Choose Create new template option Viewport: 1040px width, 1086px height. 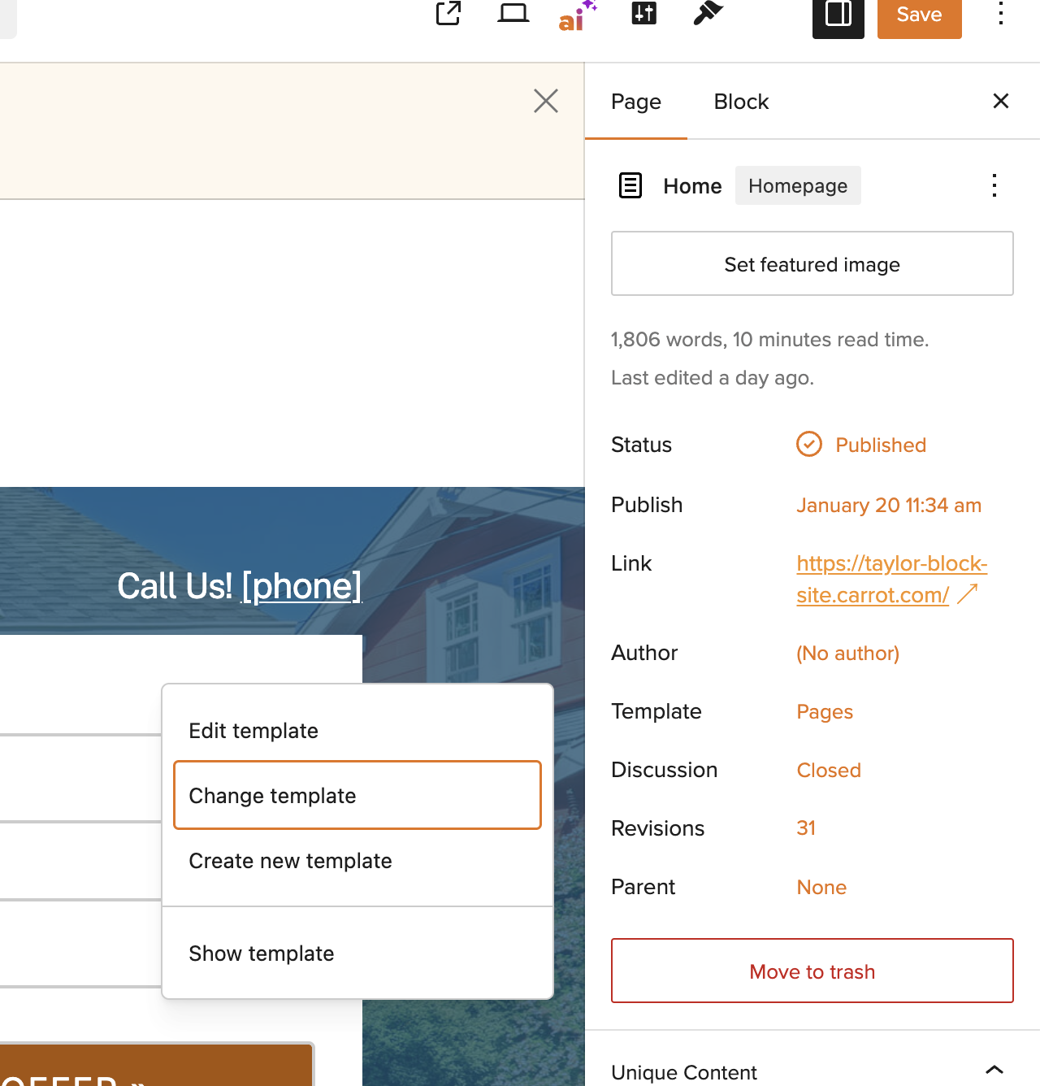tap(290, 861)
